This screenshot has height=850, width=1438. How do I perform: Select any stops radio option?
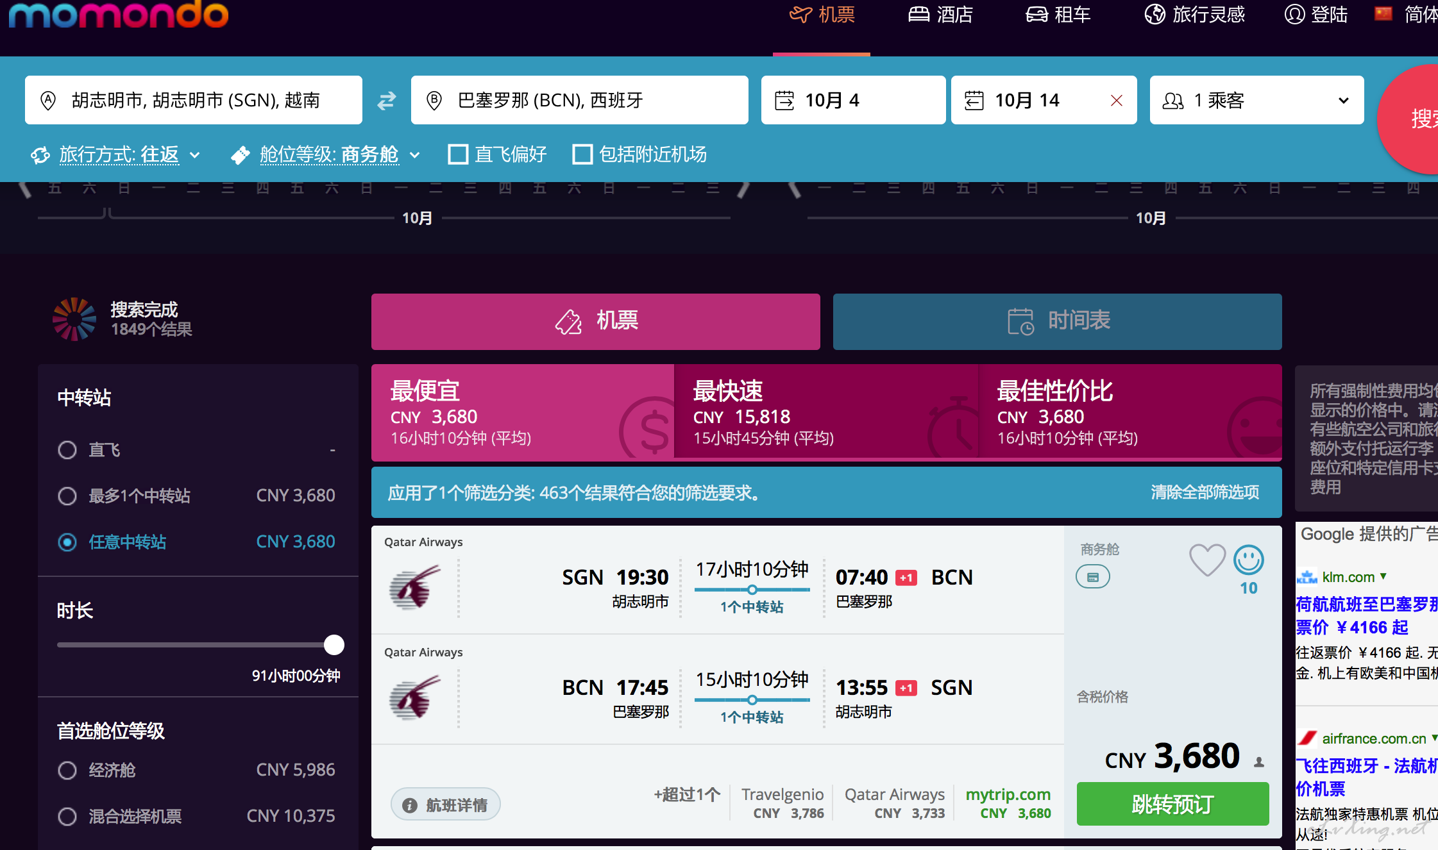pos(67,542)
